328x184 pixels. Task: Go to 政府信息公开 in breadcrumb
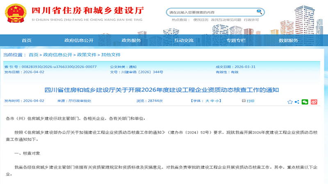57,55
